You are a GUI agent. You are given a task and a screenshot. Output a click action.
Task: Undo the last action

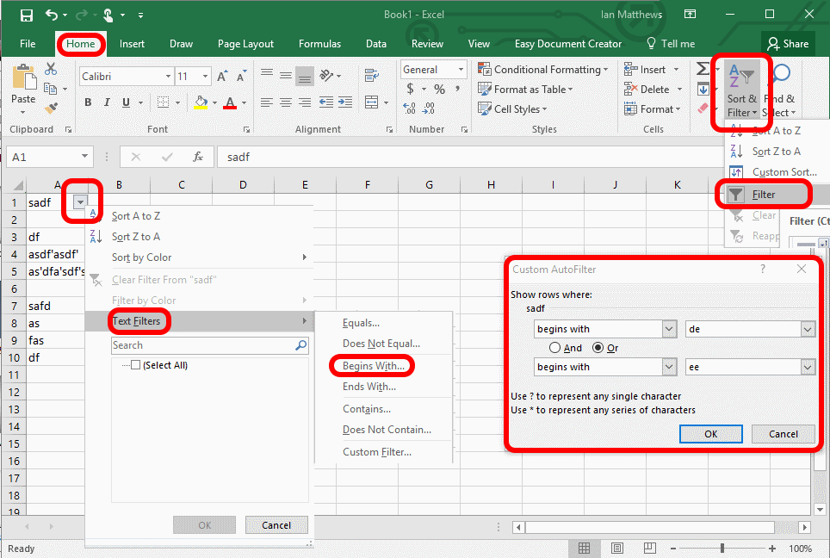pos(52,15)
